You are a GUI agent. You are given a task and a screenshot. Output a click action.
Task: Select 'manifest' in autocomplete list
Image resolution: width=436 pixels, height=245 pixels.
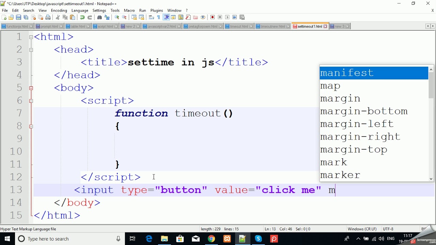tap(374, 73)
